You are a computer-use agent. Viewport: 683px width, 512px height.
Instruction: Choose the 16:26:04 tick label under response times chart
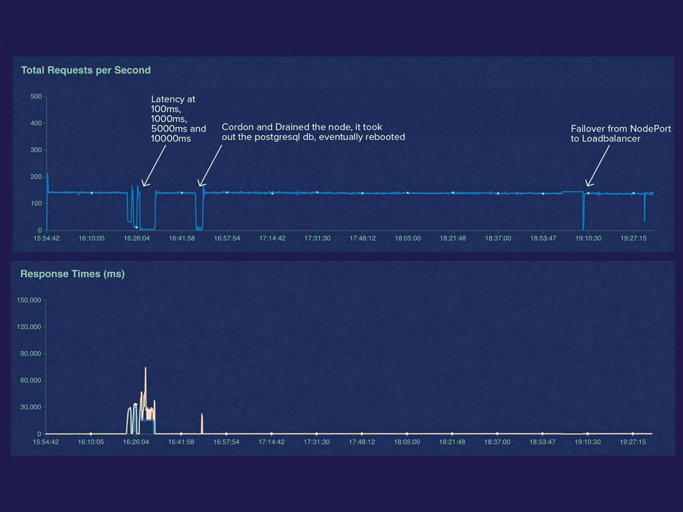pyautogui.click(x=136, y=442)
